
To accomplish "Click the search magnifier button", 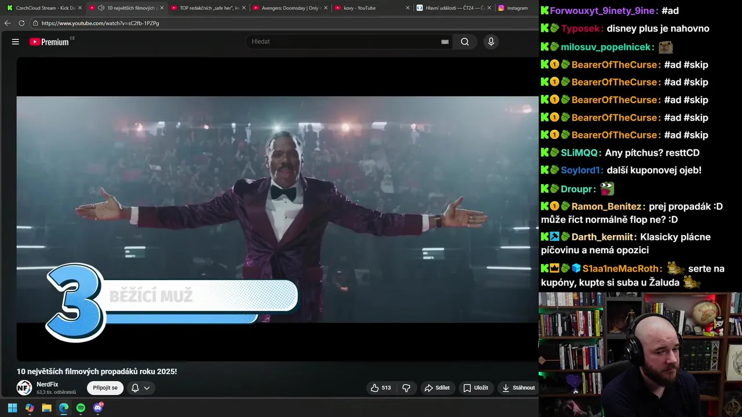I will 465,42.
